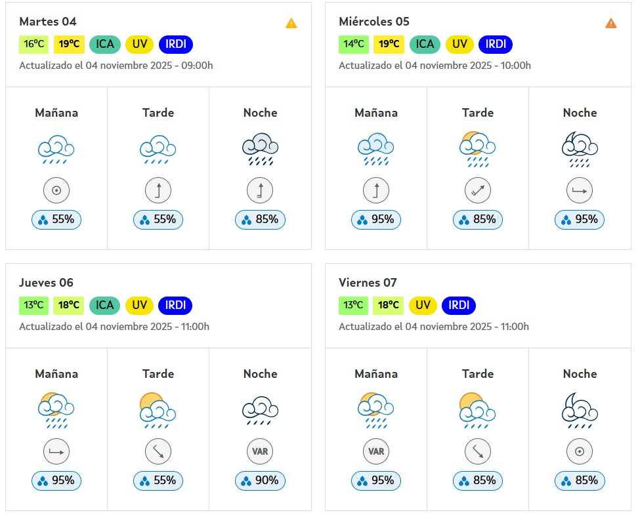Image resolution: width=638 pixels, height=515 pixels.
Task: Open the ICA badge on Martes 04
Action: 105,45
